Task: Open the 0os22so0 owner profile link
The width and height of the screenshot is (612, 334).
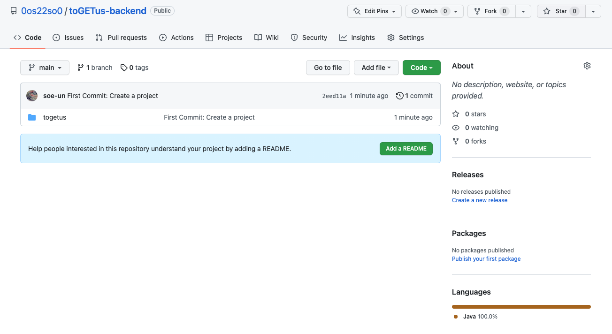Action: pyautogui.click(x=42, y=11)
